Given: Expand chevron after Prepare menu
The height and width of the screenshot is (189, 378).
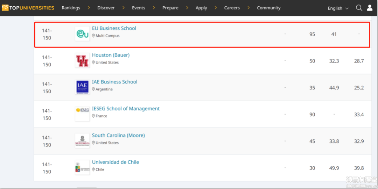Looking at the screenshot, I should pyautogui.click(x=187, y=8).
